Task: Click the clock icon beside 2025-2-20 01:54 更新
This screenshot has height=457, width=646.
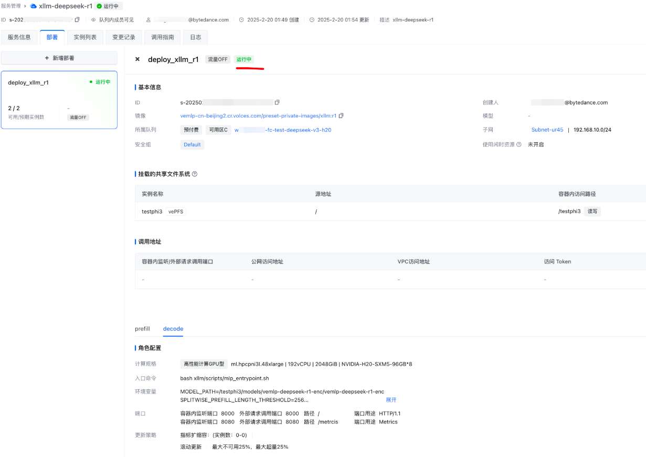Action: [x=312, y=20]
